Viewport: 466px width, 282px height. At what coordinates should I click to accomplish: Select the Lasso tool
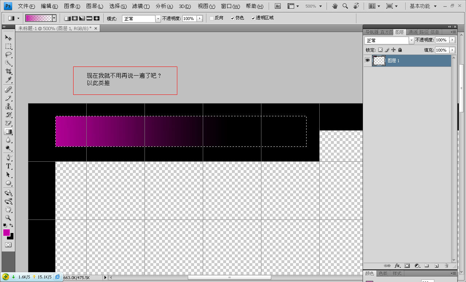pos(8,55)
